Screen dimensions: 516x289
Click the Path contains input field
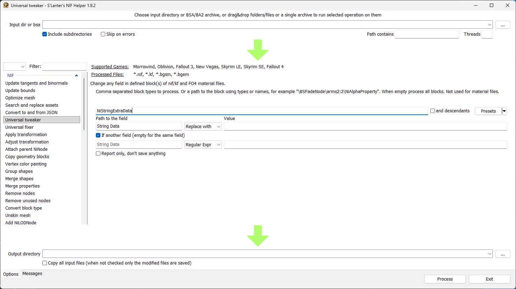[427, 34]
